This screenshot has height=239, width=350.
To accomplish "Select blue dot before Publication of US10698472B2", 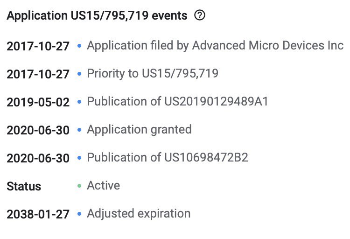I will [79, 158].
